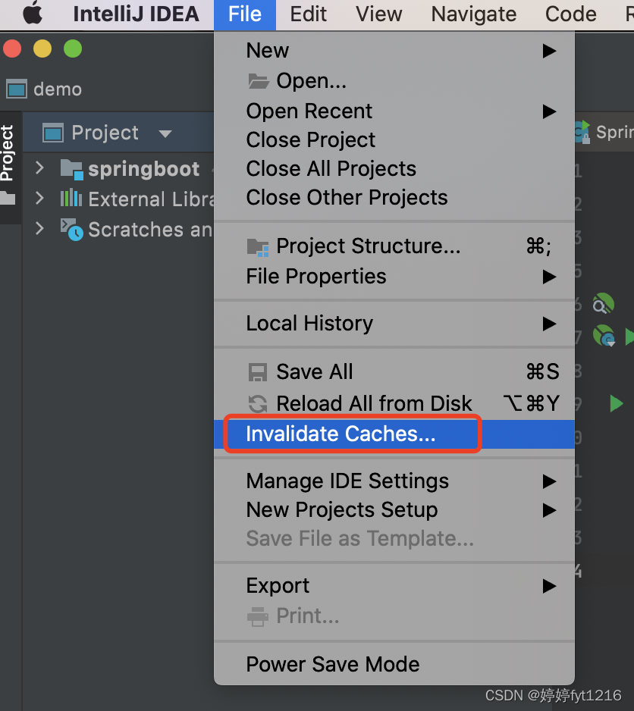Select Invalidate Caches...

point(394,434)
